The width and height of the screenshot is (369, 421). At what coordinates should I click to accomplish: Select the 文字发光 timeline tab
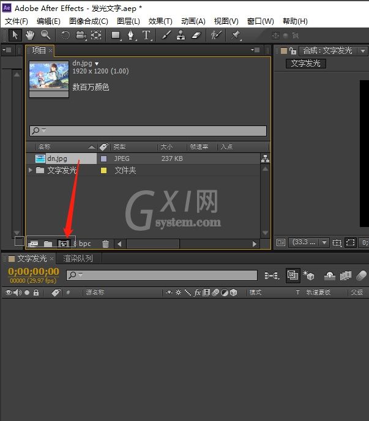click(x=32, y=258)
